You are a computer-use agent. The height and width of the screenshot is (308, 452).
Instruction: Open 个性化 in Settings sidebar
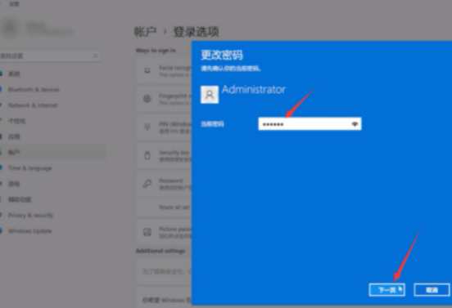tap(16, 121)
